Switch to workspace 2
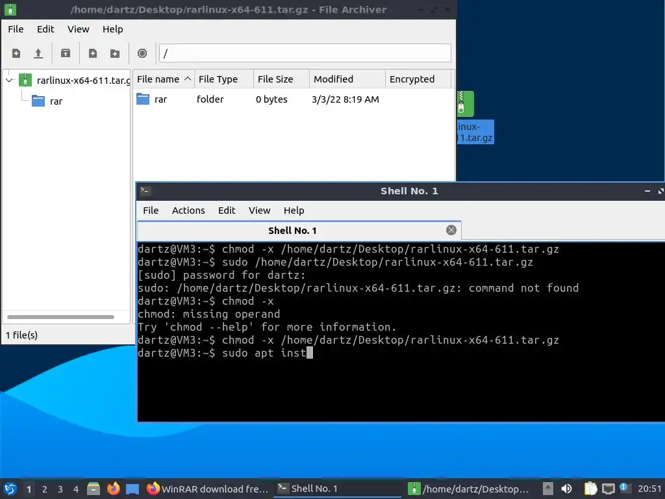Image resolution: width=665 pixels, height=499 pixels. coord(45,489)
